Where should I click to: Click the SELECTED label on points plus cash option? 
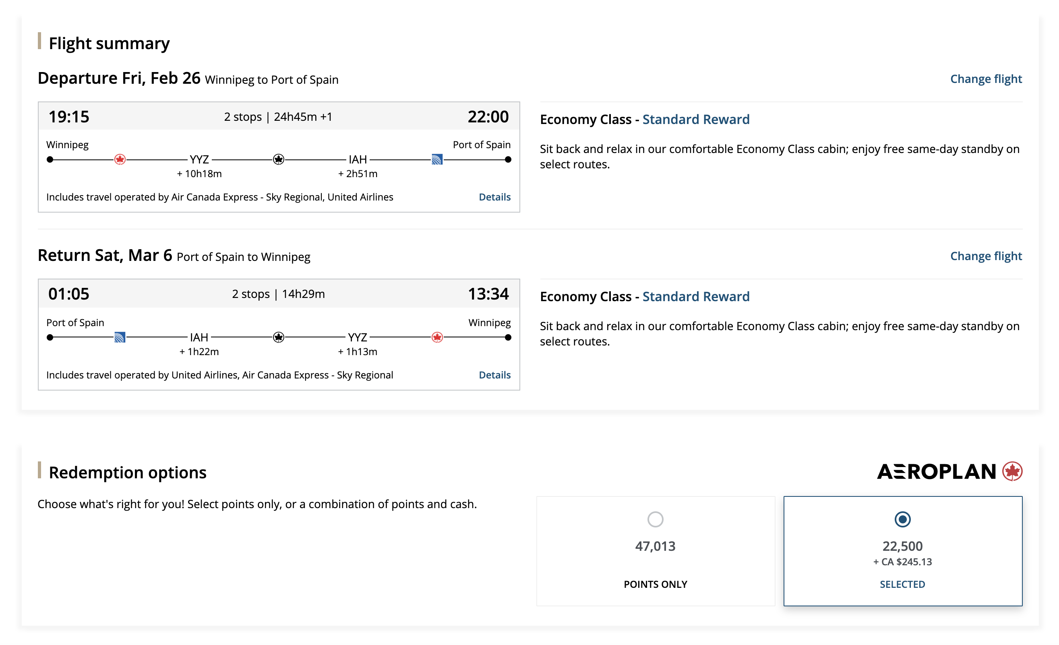pos(902,584)
